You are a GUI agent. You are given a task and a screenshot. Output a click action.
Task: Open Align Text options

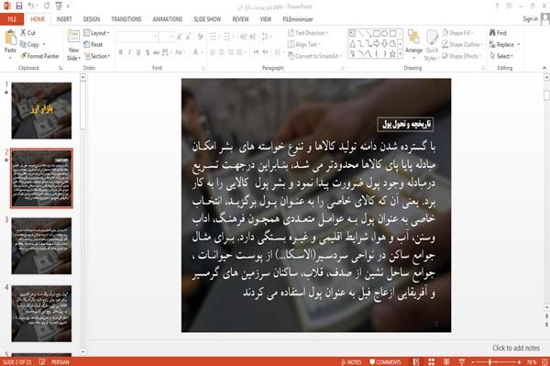point(303,44)
